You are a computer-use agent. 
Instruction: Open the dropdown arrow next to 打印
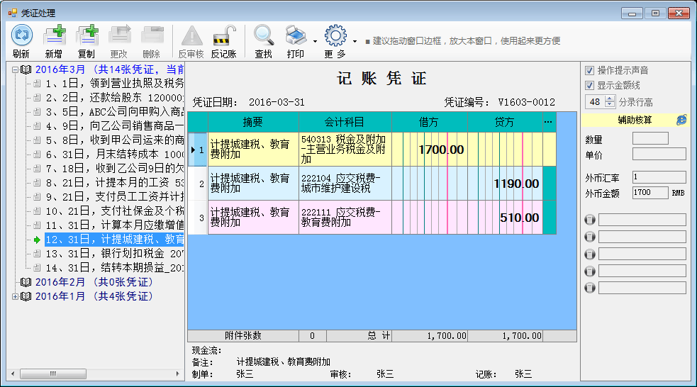coord(315,41)
